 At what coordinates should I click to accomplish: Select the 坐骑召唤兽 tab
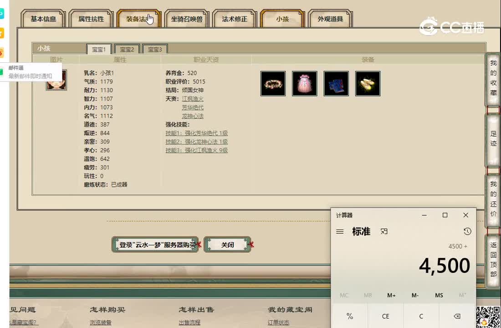tap(187, 19)
